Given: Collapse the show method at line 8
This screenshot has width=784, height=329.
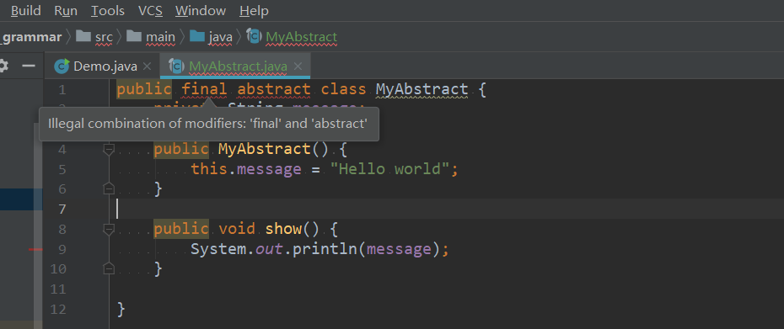Looking at the screenshot, I should [109, 229].
